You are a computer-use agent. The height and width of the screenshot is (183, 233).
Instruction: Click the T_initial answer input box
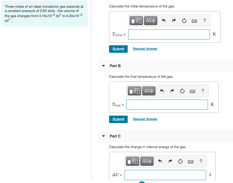(x=169, y=34)
